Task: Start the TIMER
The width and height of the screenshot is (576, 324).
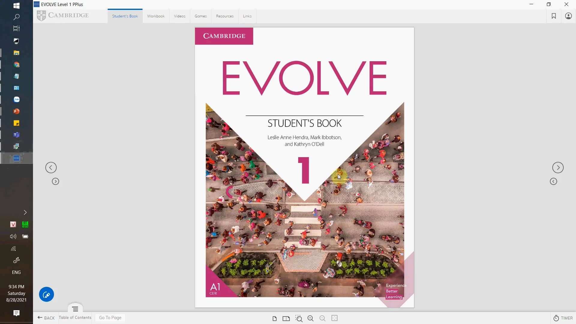Action: pyautogui.click(x=562, y=318)
